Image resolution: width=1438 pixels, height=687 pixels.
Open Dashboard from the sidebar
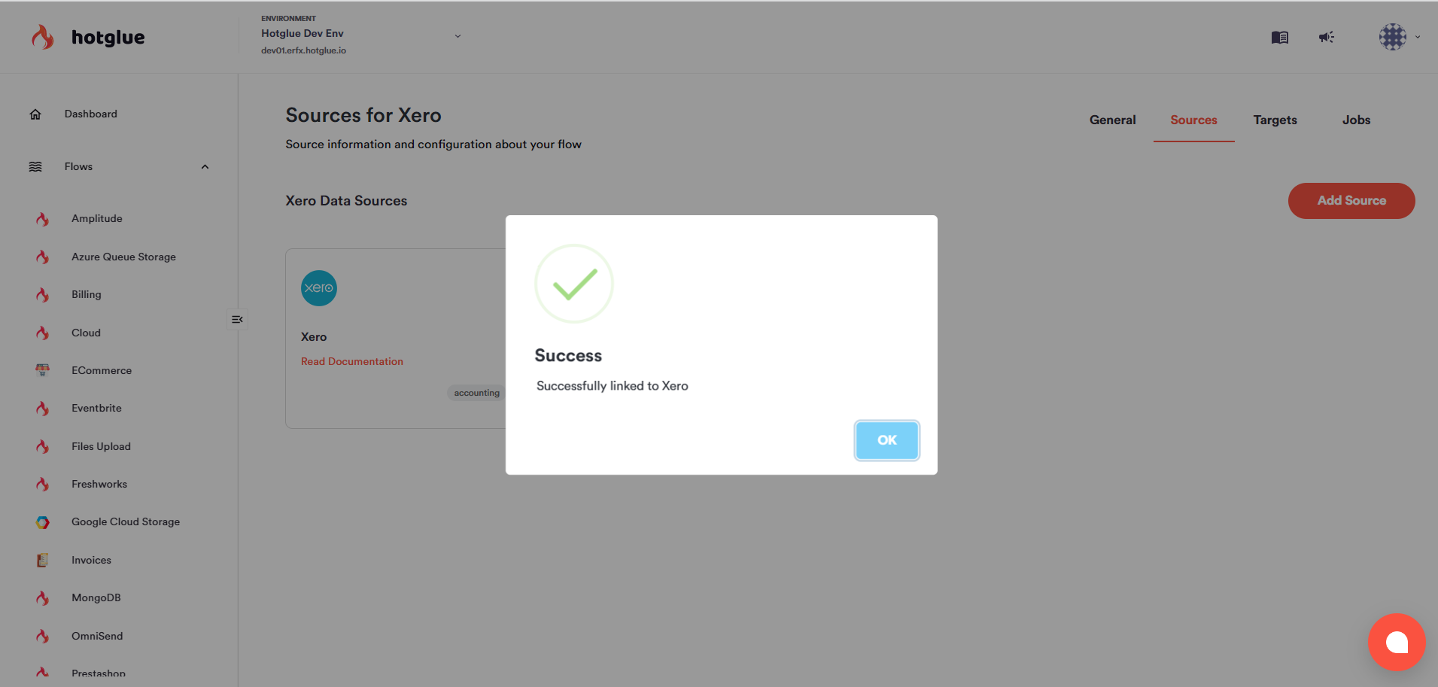tap(90, 114)
